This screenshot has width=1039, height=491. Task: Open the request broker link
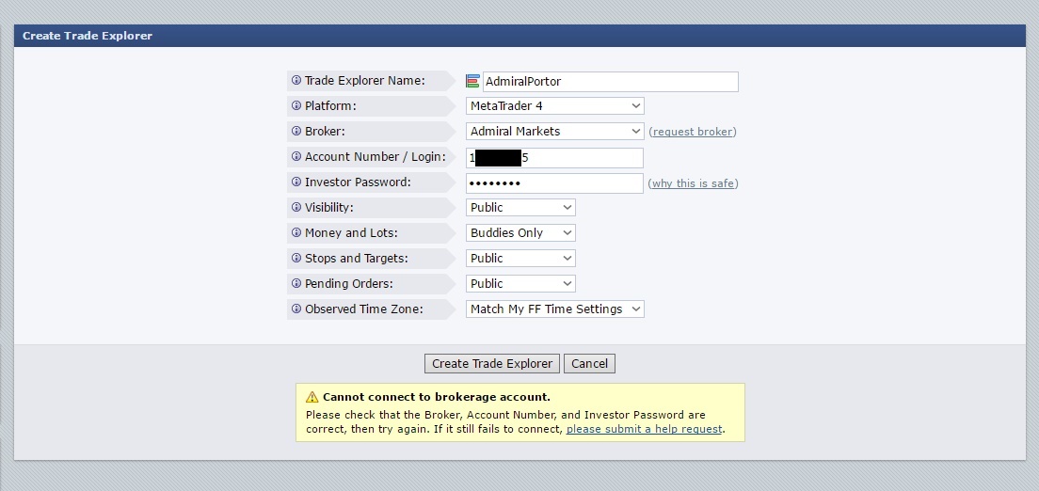(693, 132)
